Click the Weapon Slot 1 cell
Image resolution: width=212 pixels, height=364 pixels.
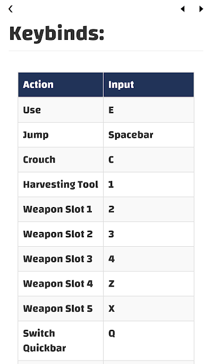61,209
